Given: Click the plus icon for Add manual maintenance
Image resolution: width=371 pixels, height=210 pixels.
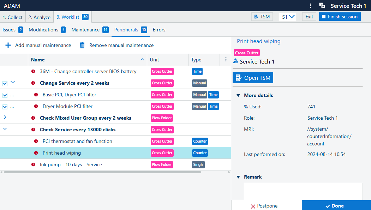Looking at the screenshot, I should pos(8,45).
